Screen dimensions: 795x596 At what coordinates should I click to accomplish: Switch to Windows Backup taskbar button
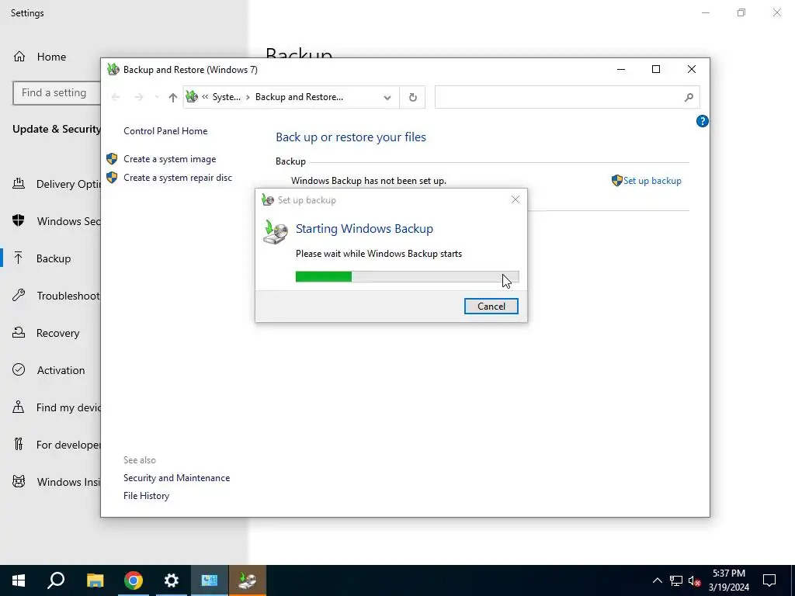tap(248, 580)
